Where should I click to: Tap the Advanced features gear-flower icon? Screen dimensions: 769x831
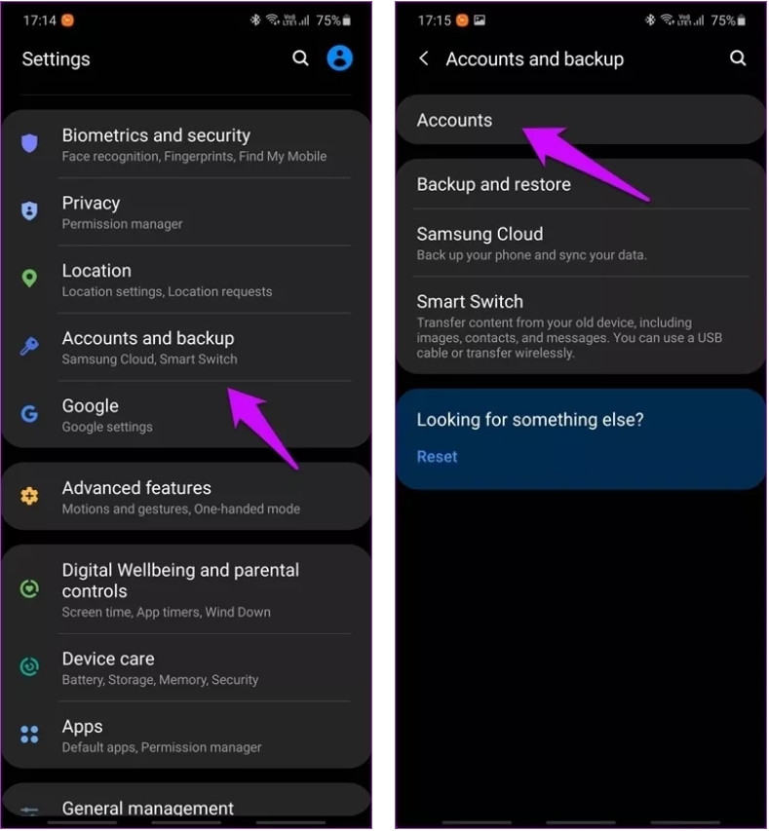(29, 496)
